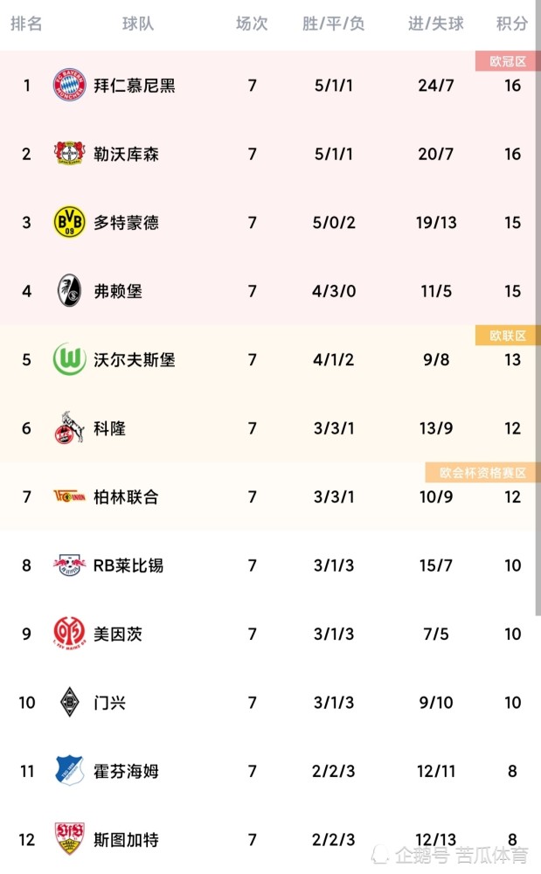
Task: Select the Mainz 05 red crest
Action: [x=69, y=633]
